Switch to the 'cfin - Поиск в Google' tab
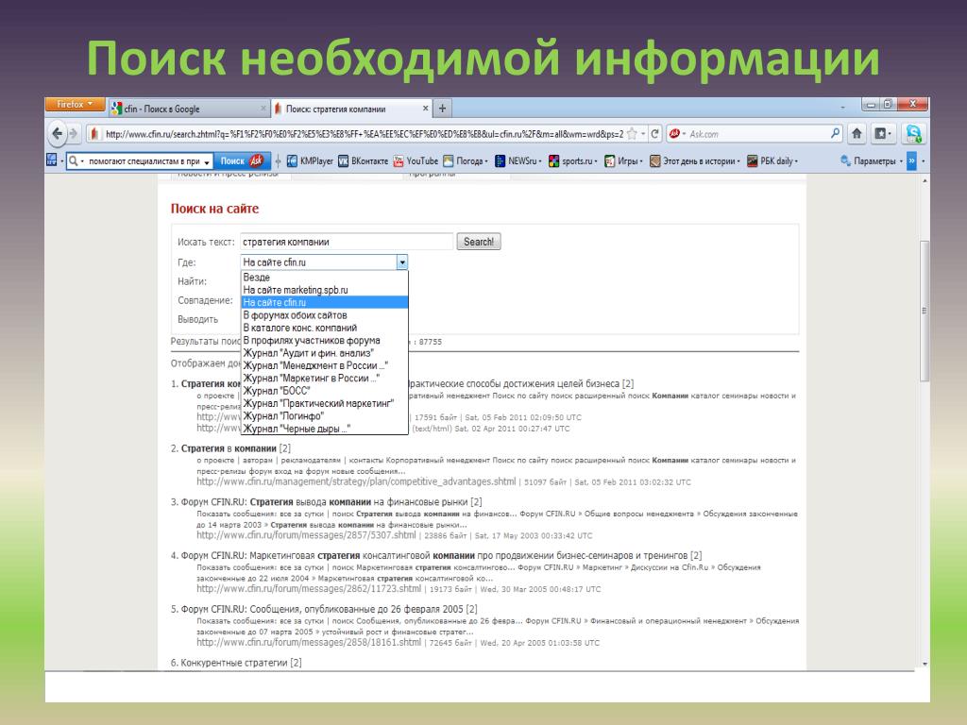Viewport: 967px width, 725px height. point(189,110)
